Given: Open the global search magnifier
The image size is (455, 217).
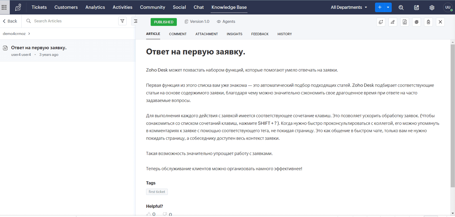Looking at the screenshot, I should click(x=401, y=7).
